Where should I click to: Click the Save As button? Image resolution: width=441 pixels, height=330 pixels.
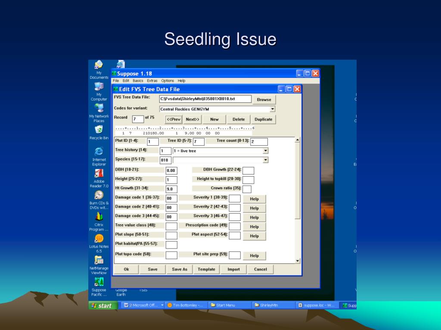(180, 269)
